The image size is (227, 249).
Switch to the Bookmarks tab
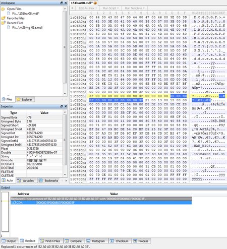(48, 180)
